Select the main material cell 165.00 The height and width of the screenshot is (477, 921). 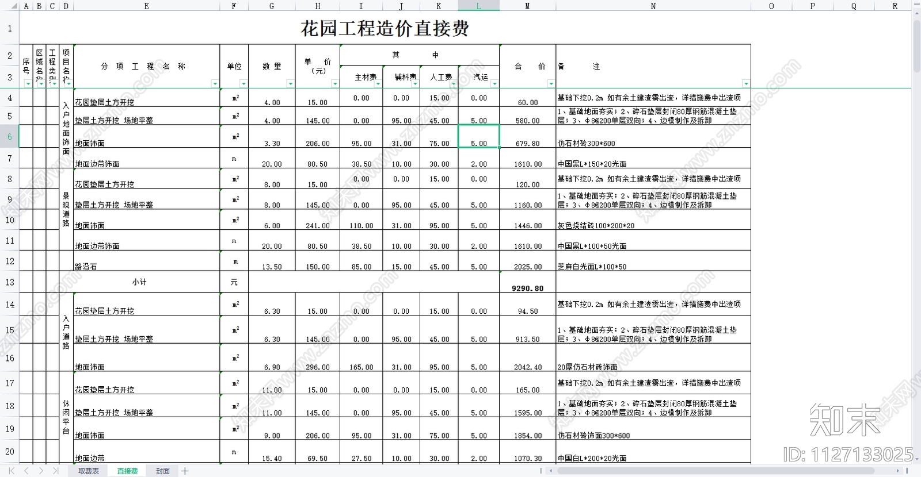[361, 357]
